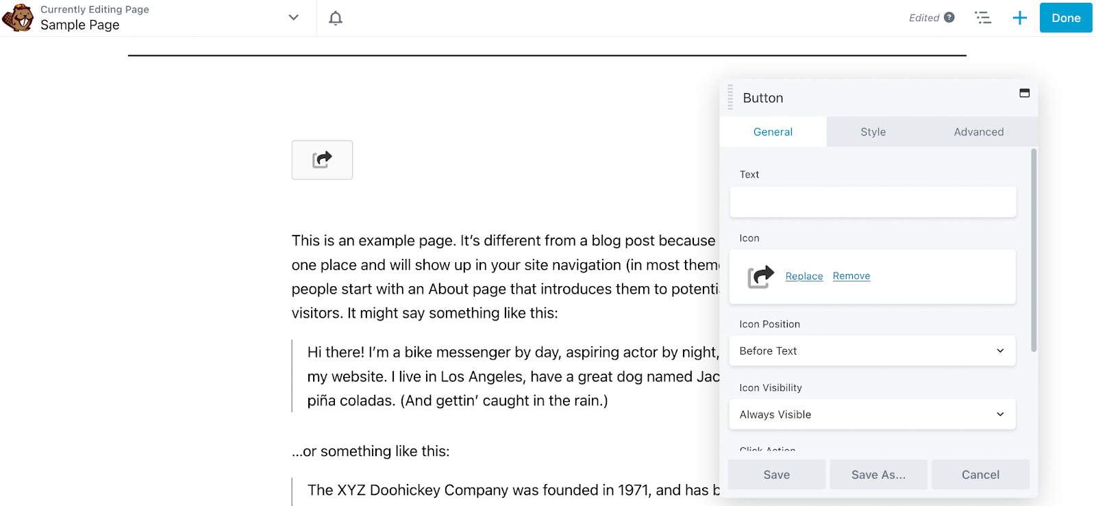Click the Remove icon link

[851, 276]
